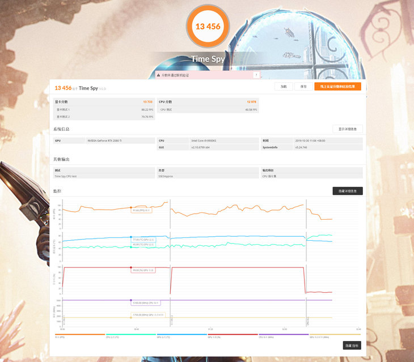The image size is (414, 362).
Task: Click the graphics test 2 value 79.76 FPS
Action: (x=147, y=117)
